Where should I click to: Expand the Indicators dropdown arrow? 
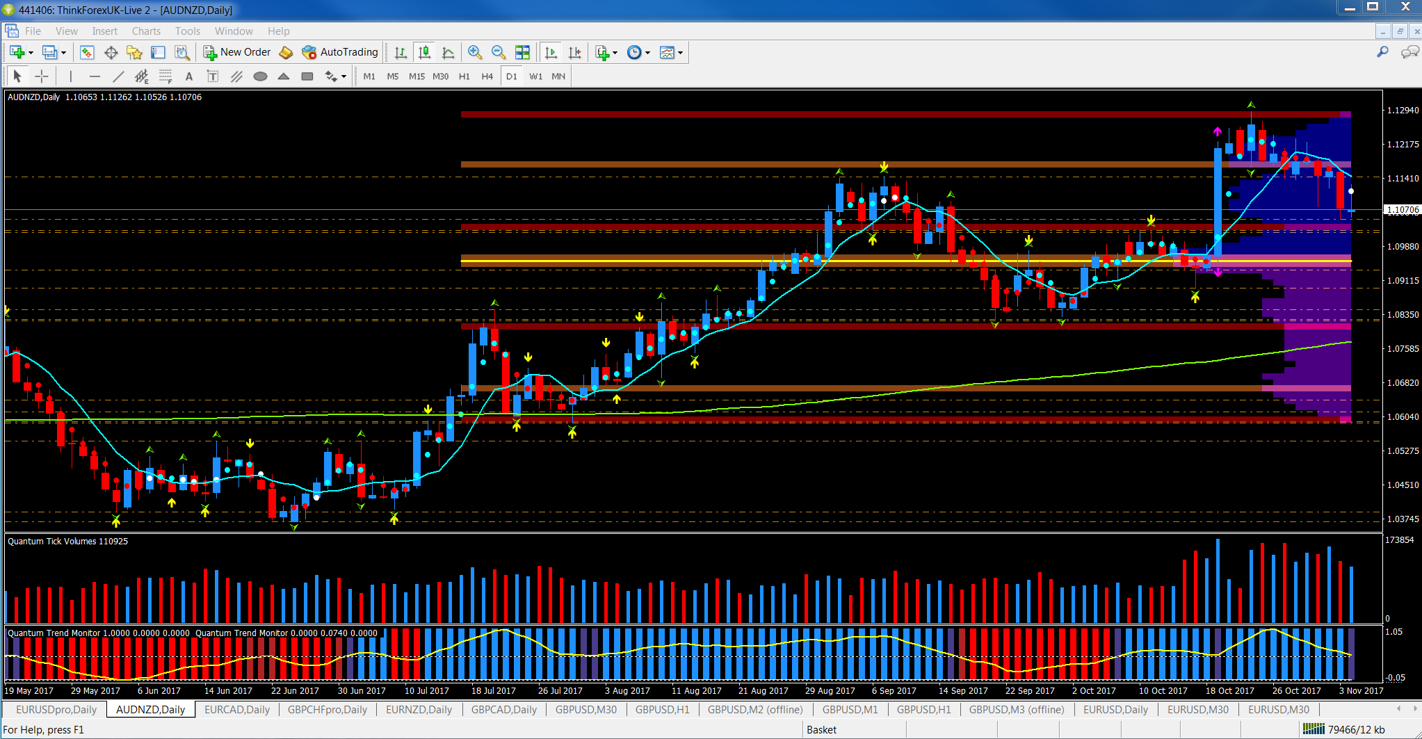pos(615,53)
